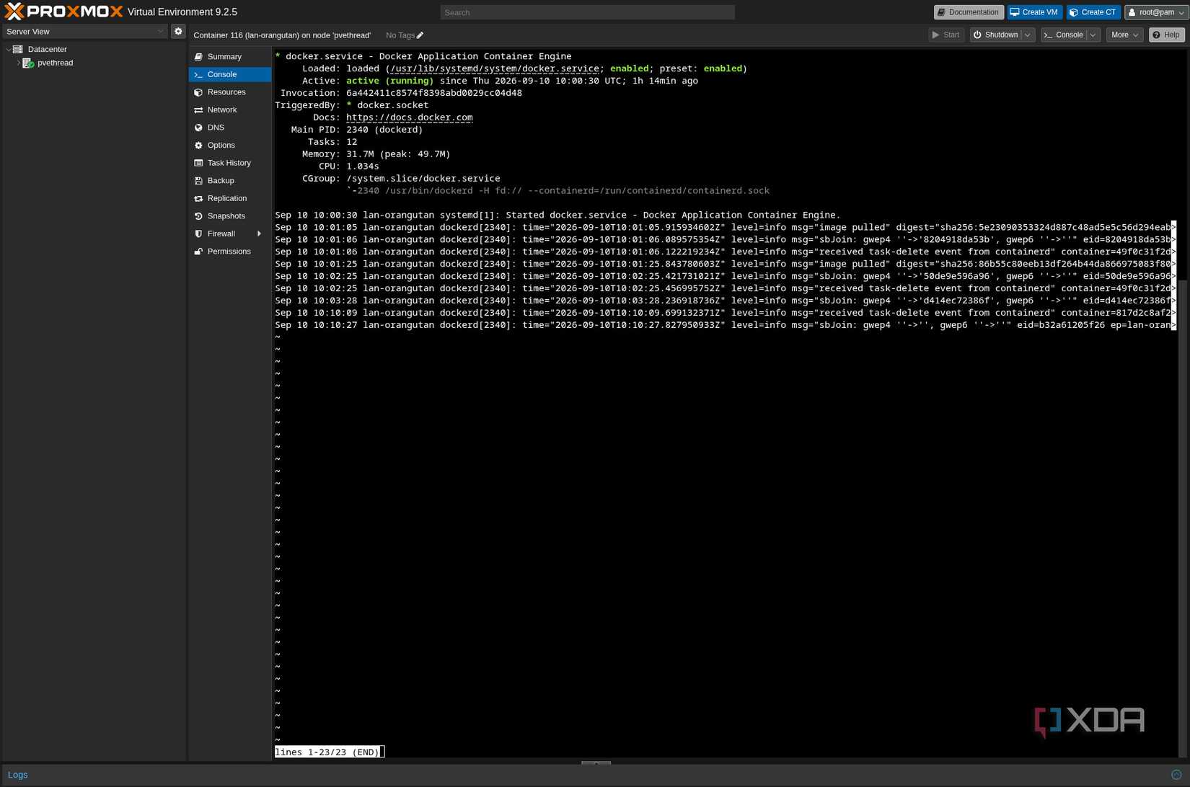Open the root@pam user menu
This screenshot has height=787, width=1190.
coord(1156,12)
